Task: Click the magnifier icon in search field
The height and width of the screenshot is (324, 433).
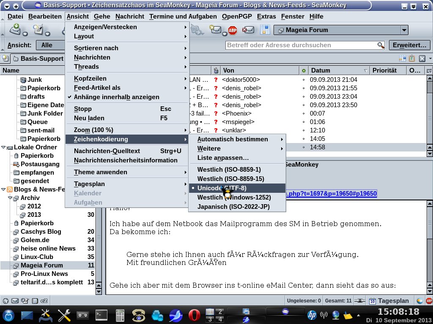Action: coord(381,45)
